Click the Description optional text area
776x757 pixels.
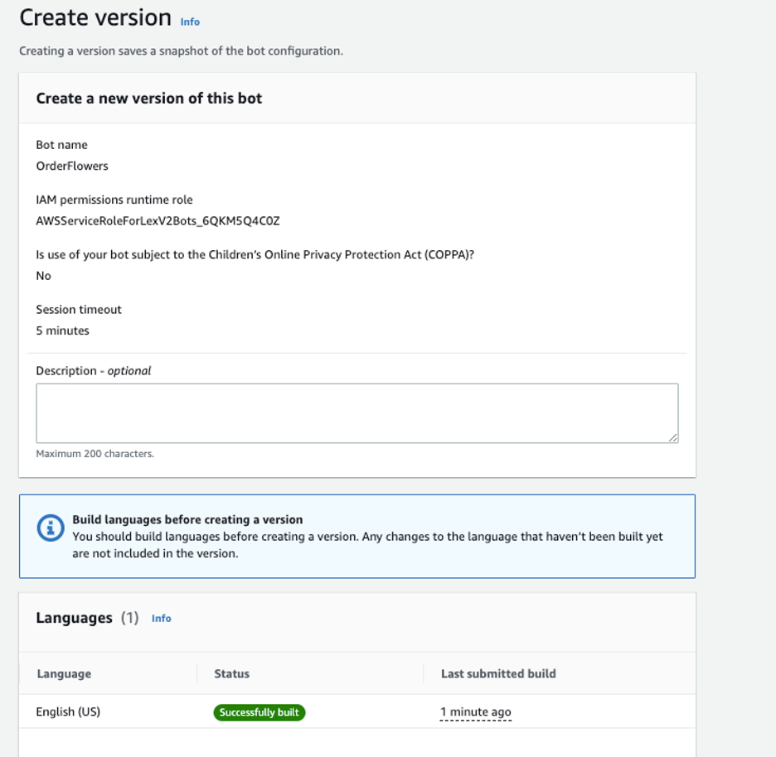tap(356, 412)
